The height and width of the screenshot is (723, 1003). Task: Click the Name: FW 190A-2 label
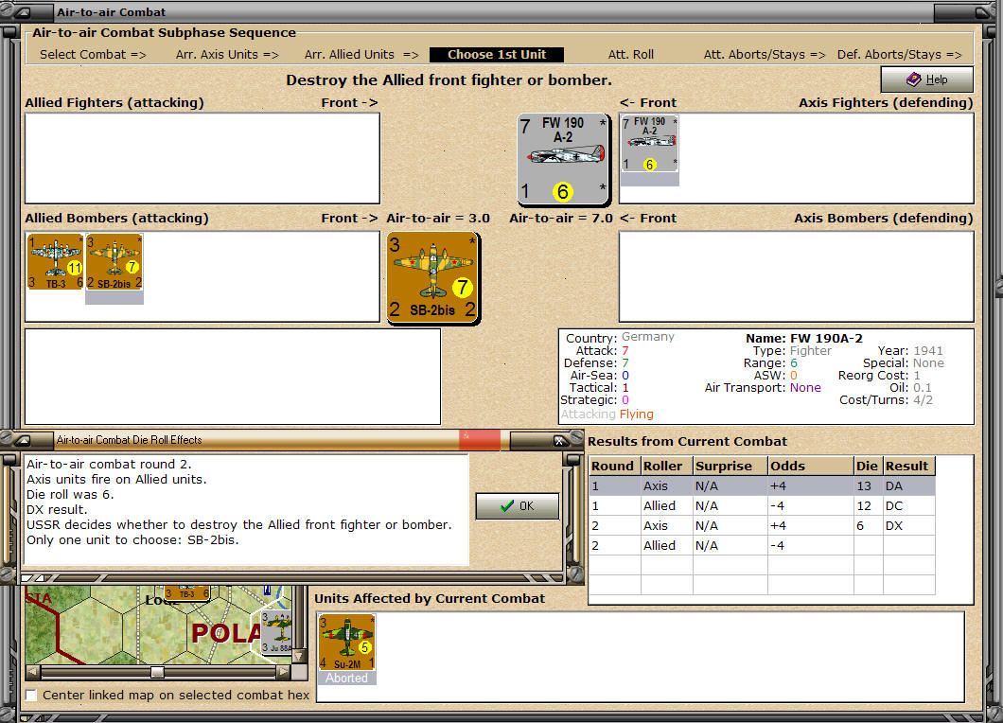[804, 339]
